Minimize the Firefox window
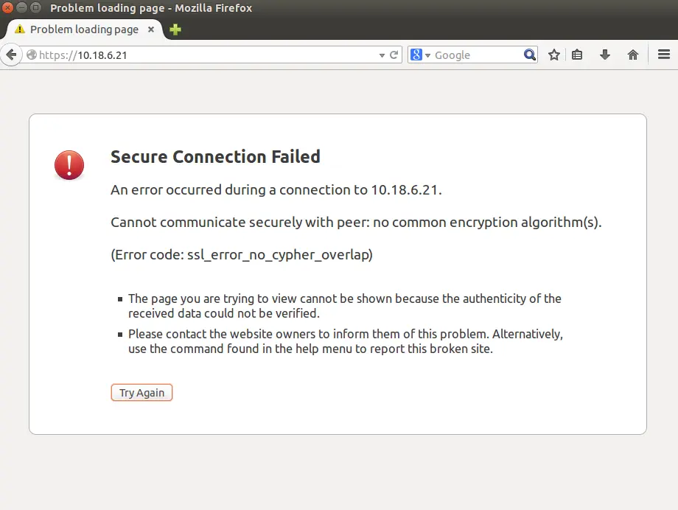The width and height of the screenshot is (678, 510). coord(22,8)
